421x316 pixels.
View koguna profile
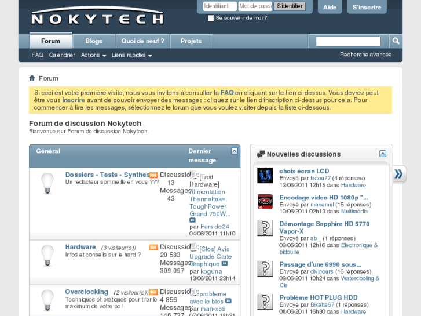pyautogui.click(x=211, y=271)
